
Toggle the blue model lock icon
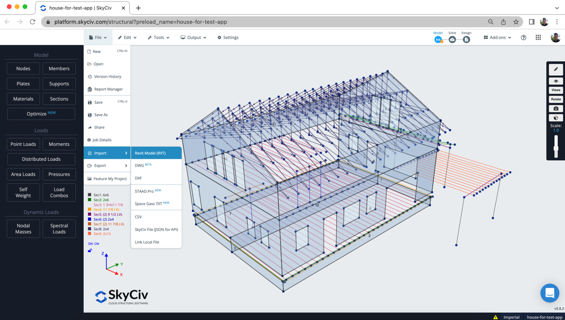(x=90, y=251)
